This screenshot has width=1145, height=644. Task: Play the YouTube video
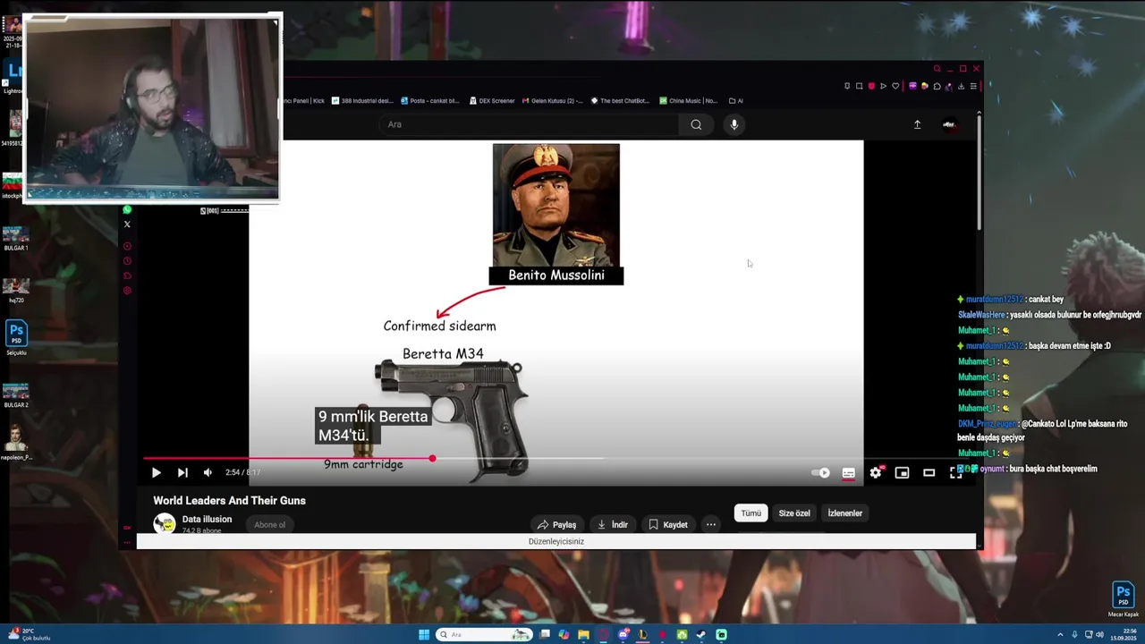[x=156, y=473]
